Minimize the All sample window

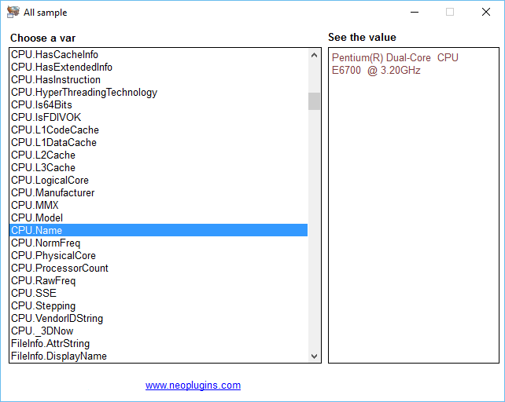coord(415,13)
